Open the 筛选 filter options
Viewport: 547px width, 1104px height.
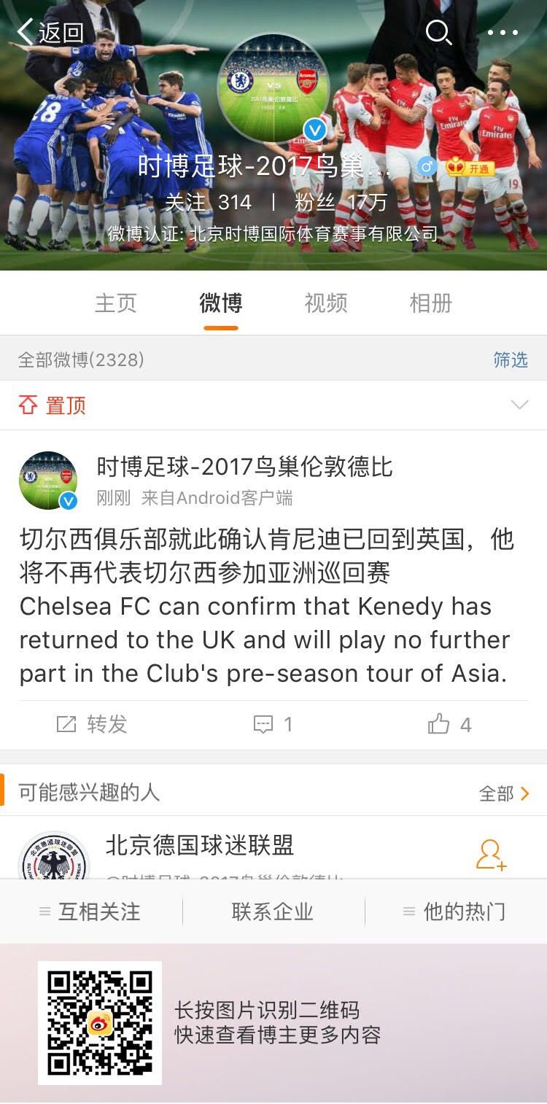click(511, 360)
